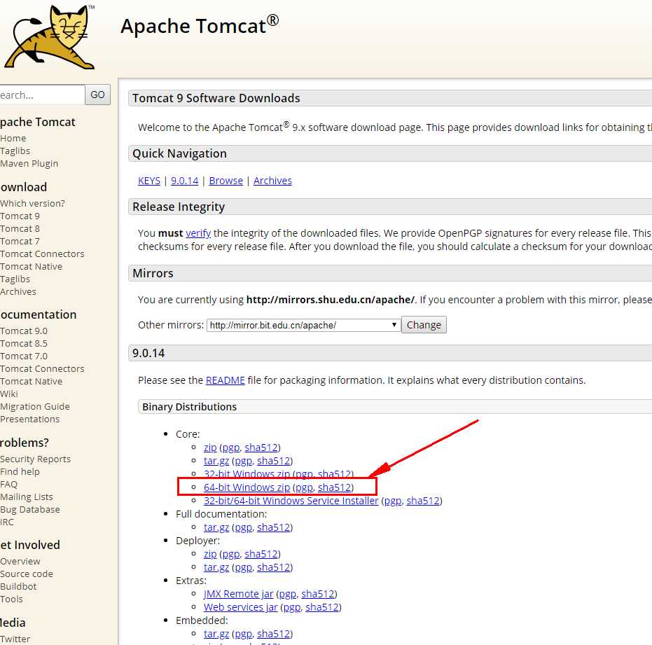Open Overview under Get Involved
652x645 pixels.
tap(20, 562)
